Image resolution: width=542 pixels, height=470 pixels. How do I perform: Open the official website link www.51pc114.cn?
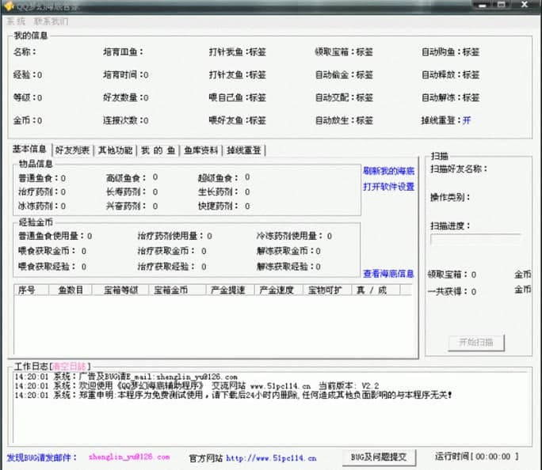(271, 457)
